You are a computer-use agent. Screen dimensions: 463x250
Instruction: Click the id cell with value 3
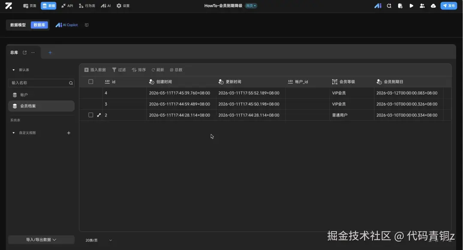[x=124, y=104]
